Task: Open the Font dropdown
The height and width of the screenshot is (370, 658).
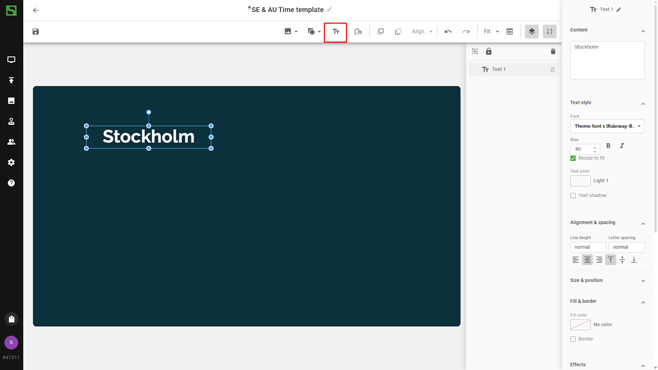Action: (x=607, y=126)
